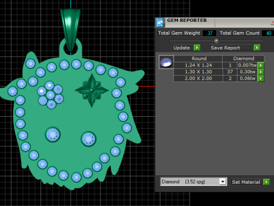Image resolution: width=274 pixels, height=206 pixels.
Task: Click the Total Gem Count label
Action: [x=240, y=33]
